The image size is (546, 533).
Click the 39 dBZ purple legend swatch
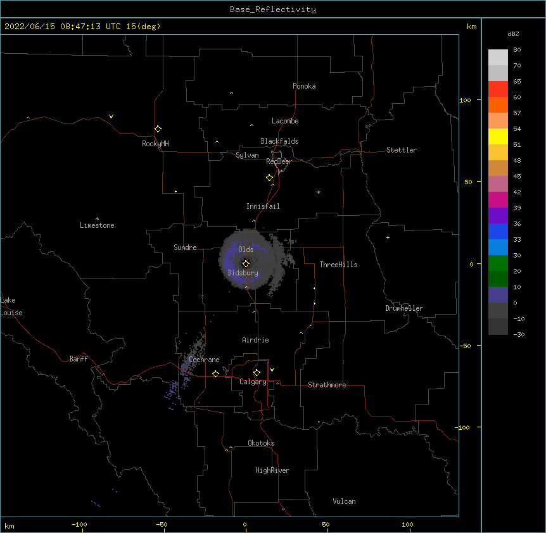tap(498, 215)
